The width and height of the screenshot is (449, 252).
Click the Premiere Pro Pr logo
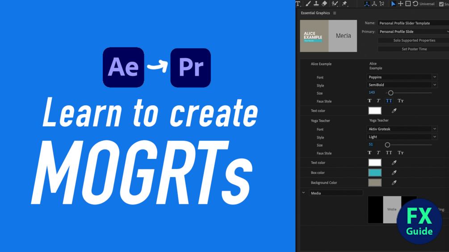click(x=191, y=68)
